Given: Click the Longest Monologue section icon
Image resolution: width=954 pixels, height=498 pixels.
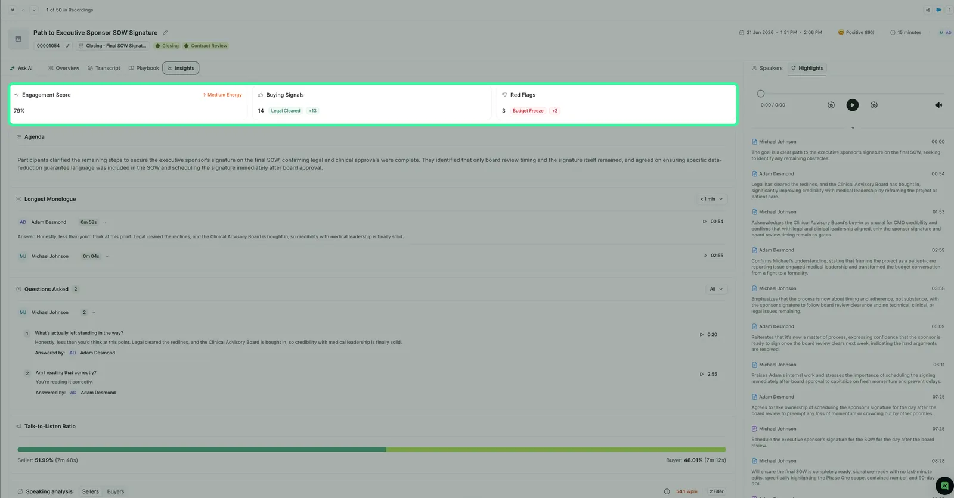Looking at the screenshot, I should [18, 200].
